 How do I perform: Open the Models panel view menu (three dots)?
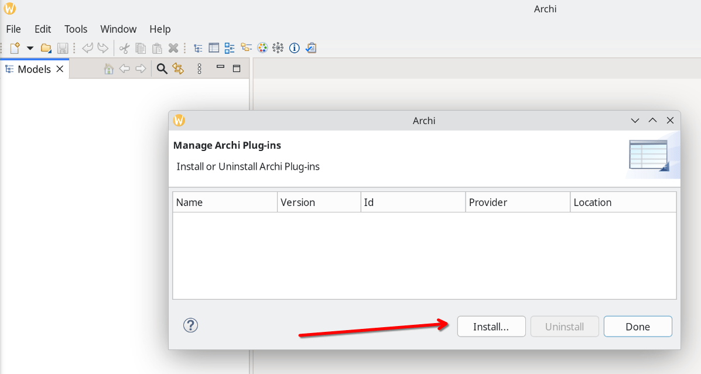pyautogui.click(x=199, y=69)
